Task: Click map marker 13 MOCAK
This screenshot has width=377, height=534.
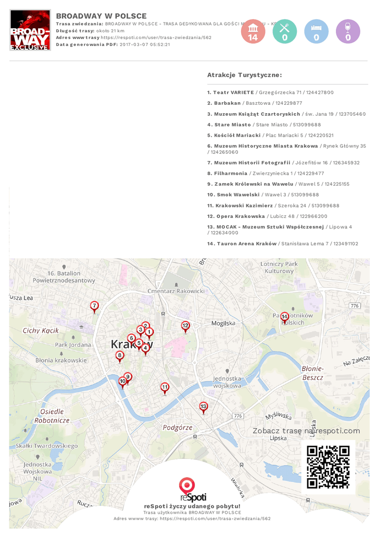Action: tap(204, 407)
